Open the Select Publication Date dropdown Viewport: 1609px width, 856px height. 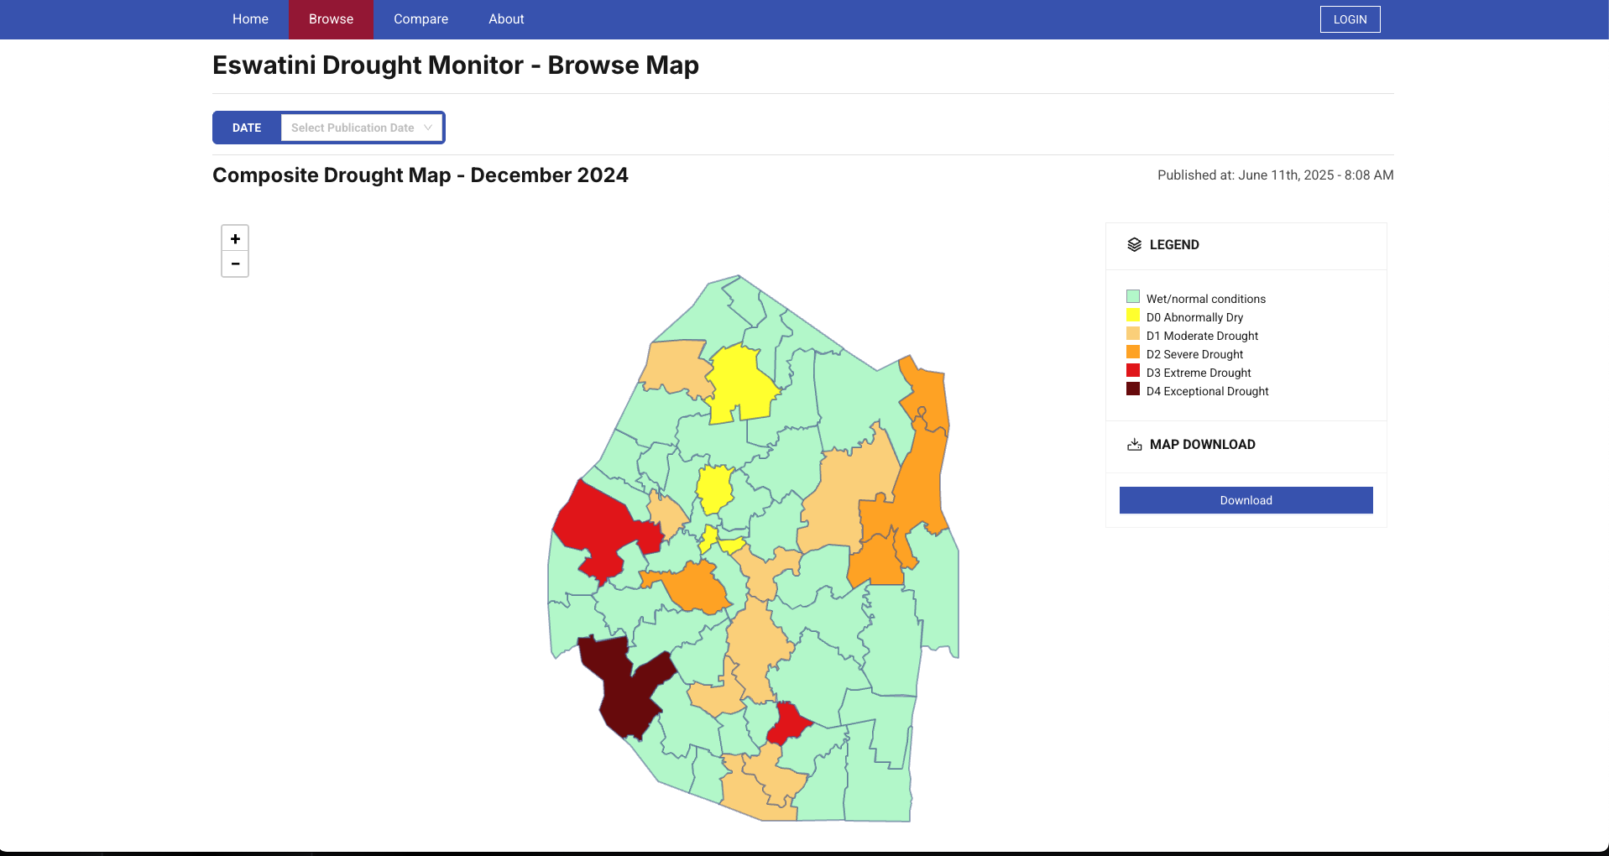click(353, 128)
